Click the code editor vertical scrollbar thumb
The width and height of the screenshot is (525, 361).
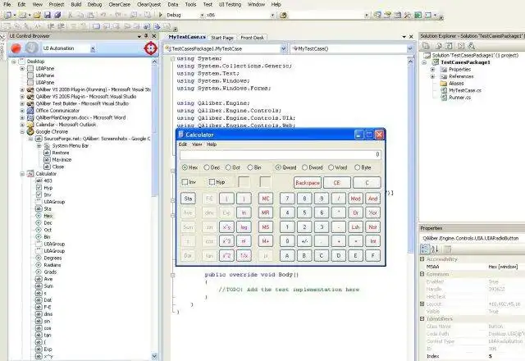coord(411,158)
